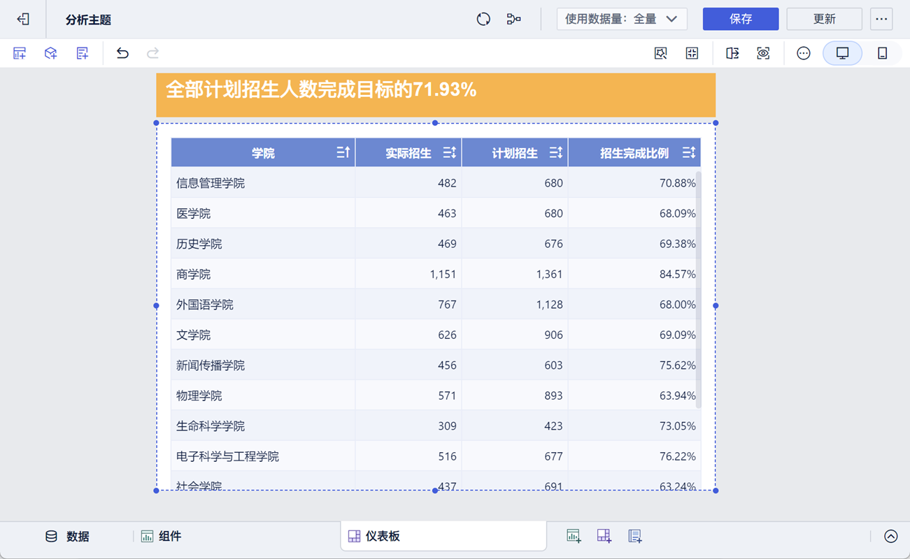910x559 pixels.
Task: Click the four-square grid layout icon
Action: pos(692,53)
